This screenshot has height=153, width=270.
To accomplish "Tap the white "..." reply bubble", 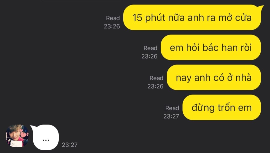I will tap(45, 137).
